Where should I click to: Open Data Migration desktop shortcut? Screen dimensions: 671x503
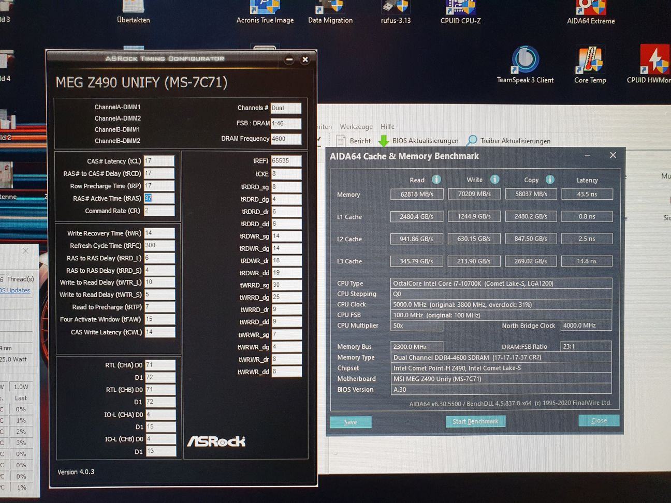tap(330, 11)
